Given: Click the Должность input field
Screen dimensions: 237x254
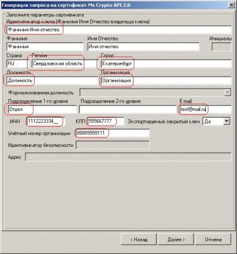Looking at the screenshot, I should 52,81.
